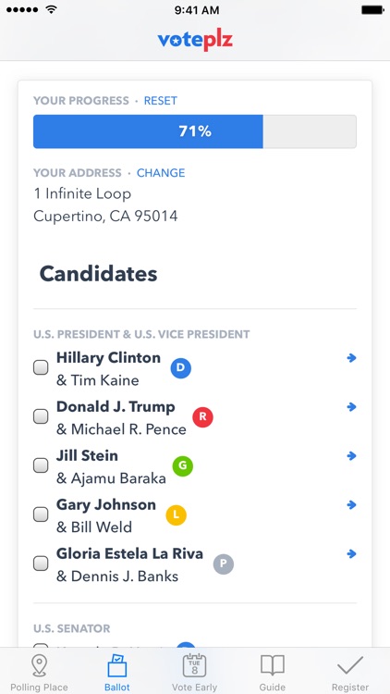Image resolution: width=390 pixels, height=694 pixels.
Task: Click the 71% progress bar
Action: tap(195, 131)
